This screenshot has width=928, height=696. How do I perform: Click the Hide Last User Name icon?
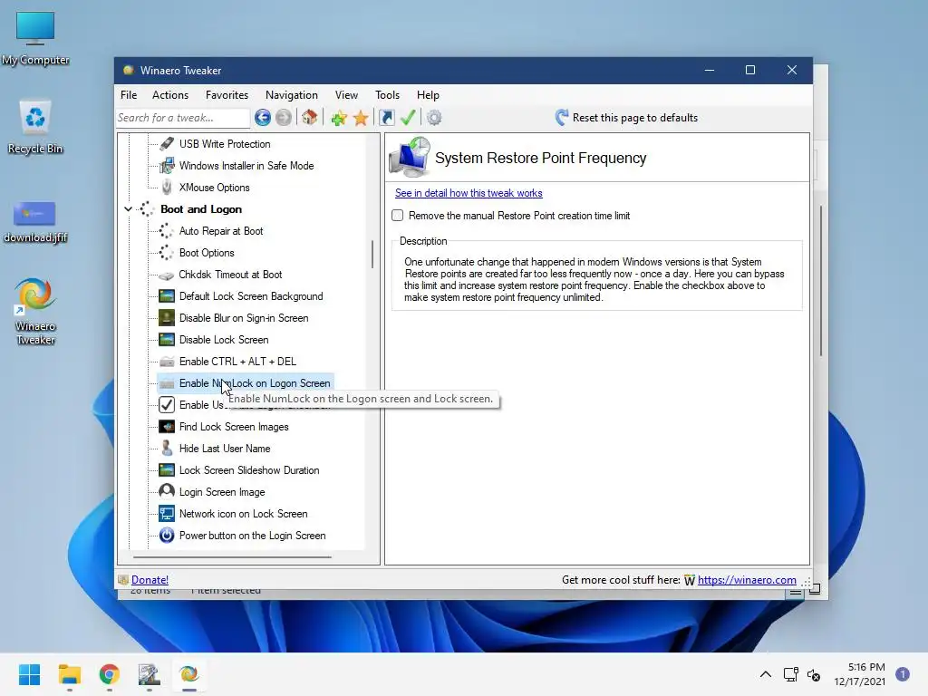coord(167,448)
